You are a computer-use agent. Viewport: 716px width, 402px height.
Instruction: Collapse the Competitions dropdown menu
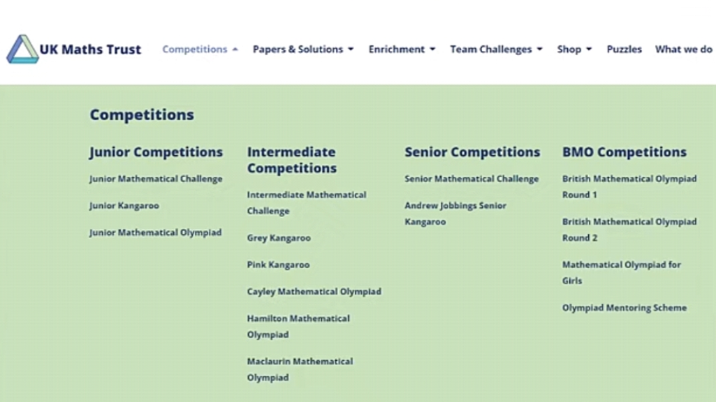(200, 50)
